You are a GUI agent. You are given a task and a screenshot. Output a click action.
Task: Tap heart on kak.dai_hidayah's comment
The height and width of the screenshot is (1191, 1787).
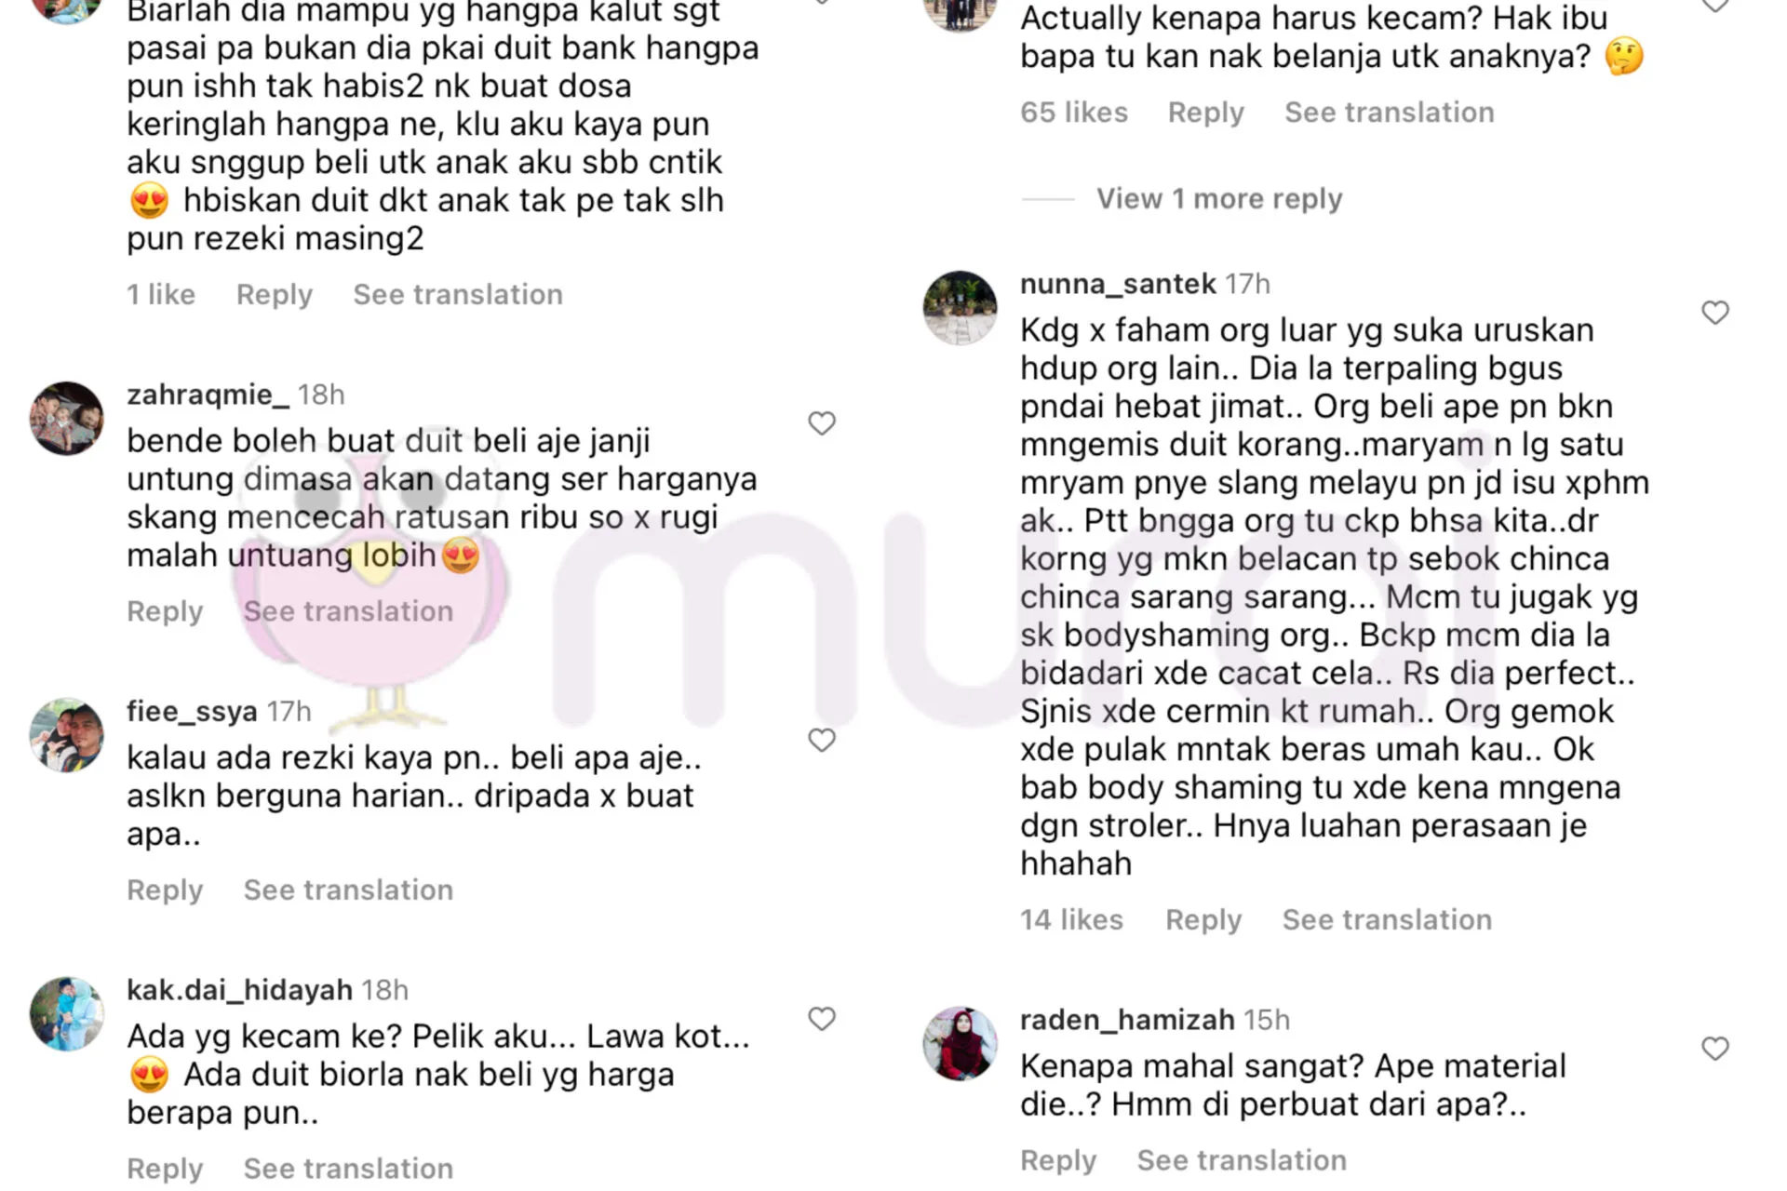pyautogui.click(x=821, y=1019)
